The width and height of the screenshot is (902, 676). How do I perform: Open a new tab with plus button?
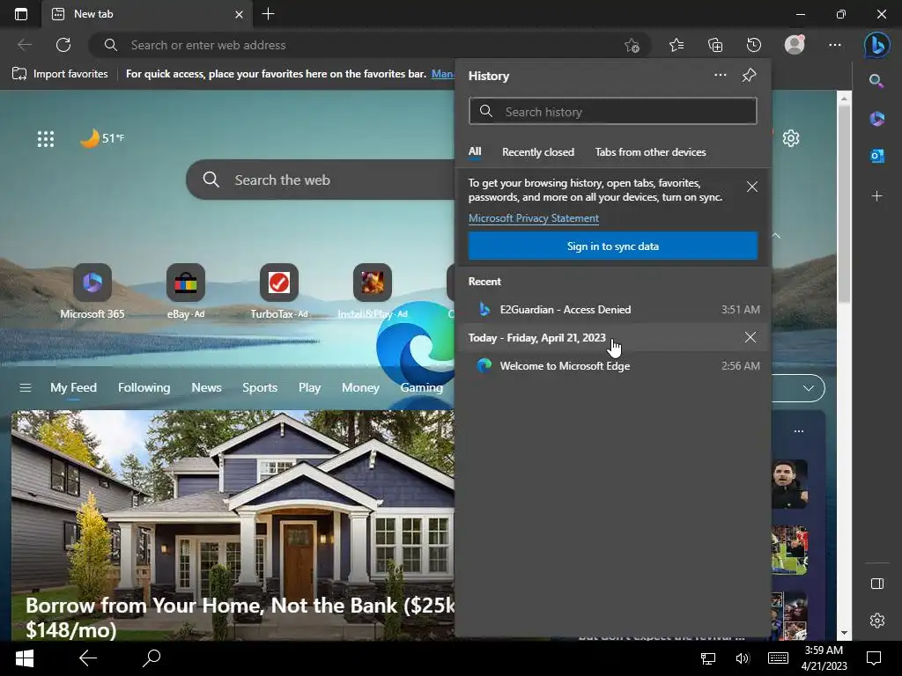268,14
